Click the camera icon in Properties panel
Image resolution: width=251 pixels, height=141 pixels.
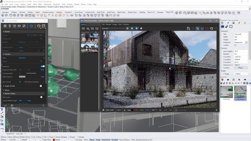click(x=222, y=27)
